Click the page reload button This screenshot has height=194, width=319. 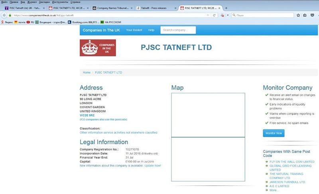click(x=214, y=15)
